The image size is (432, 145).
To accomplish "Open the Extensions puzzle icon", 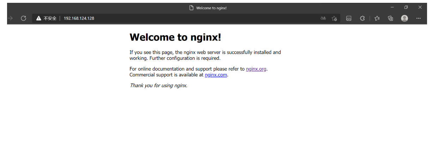I will (362, 18).
